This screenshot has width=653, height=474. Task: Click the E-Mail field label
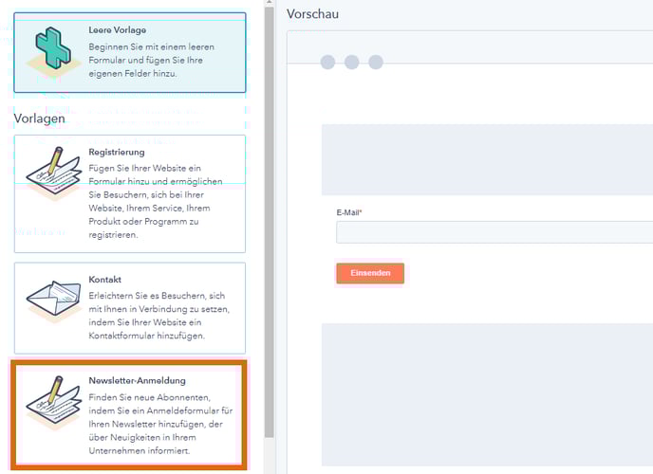[349, 212]
